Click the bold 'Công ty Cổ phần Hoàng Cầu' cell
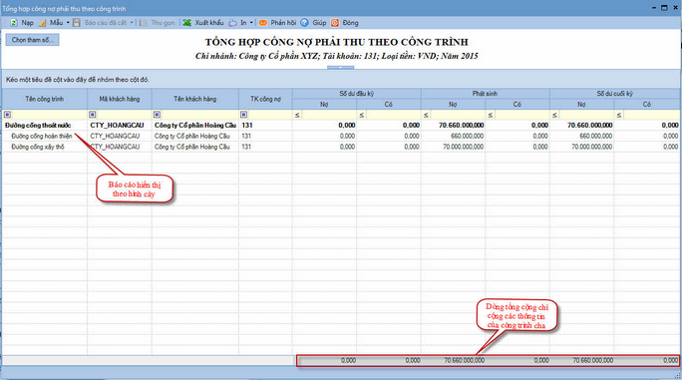Image resolution: width=682 pixels, height=380 pixels. (195, 126)
